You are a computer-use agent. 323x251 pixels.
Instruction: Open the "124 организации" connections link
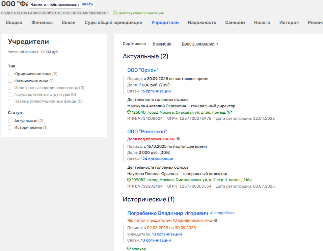(x=157, y=159)
